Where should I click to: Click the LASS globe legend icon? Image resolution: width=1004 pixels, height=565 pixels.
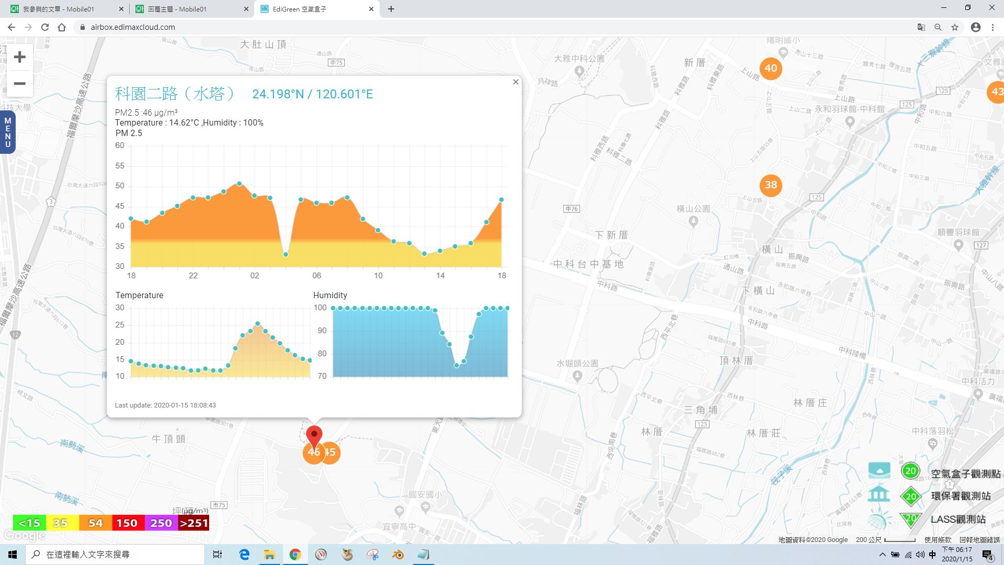click(x=879, y=520)
